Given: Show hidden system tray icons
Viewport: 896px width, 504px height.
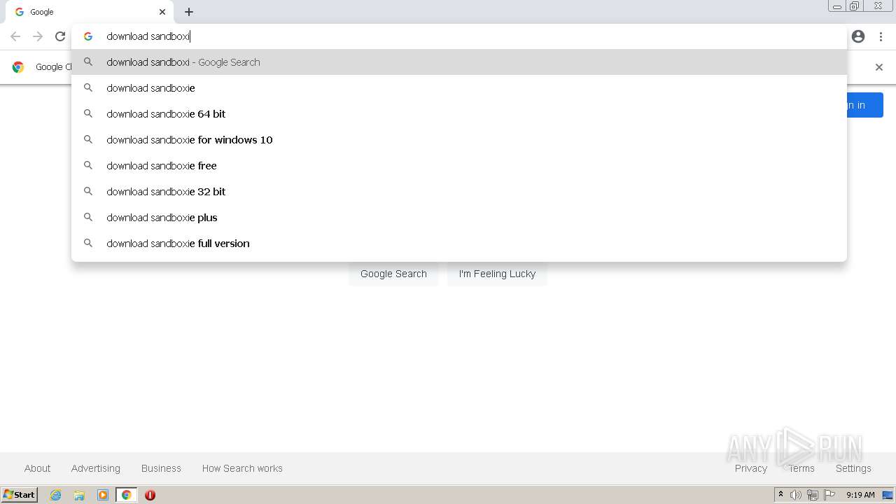Looking at the screenshot, I should click(780, 495).
